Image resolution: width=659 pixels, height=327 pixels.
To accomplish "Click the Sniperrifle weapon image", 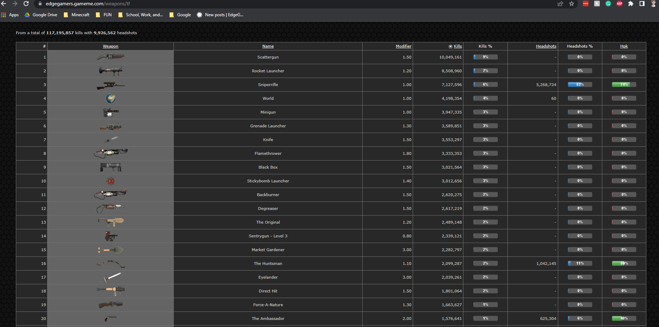I will (111, 85).
